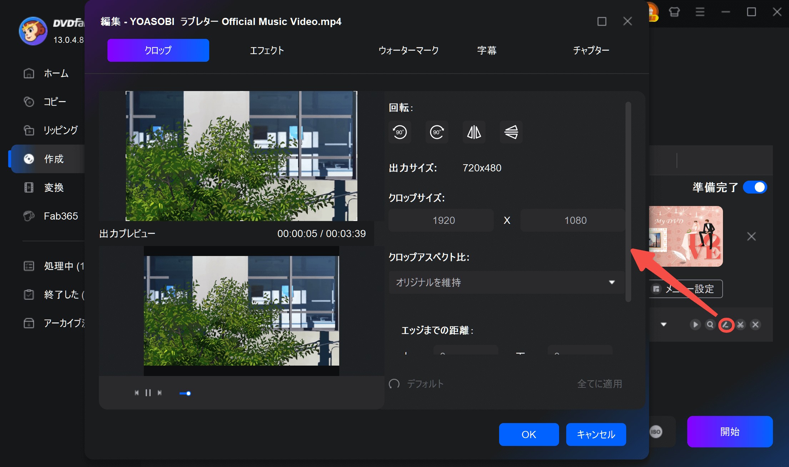The height and width of the screenshot is (467, 789).
Task: Flip the video horizontally
Action: [x=474, y=132]
